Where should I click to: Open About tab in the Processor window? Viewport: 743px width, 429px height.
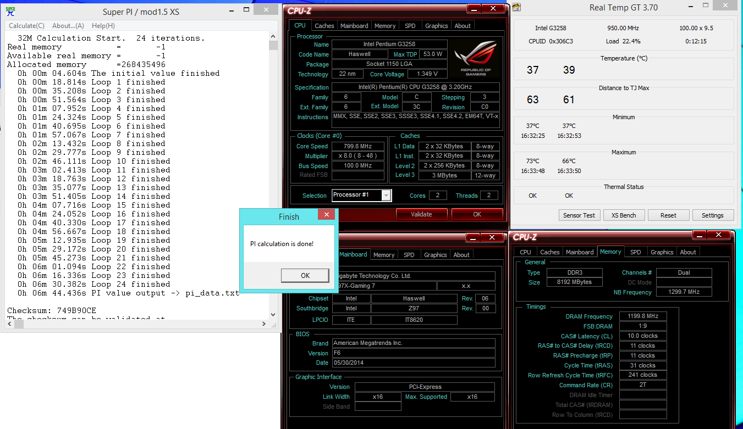(x=463, y=26)
